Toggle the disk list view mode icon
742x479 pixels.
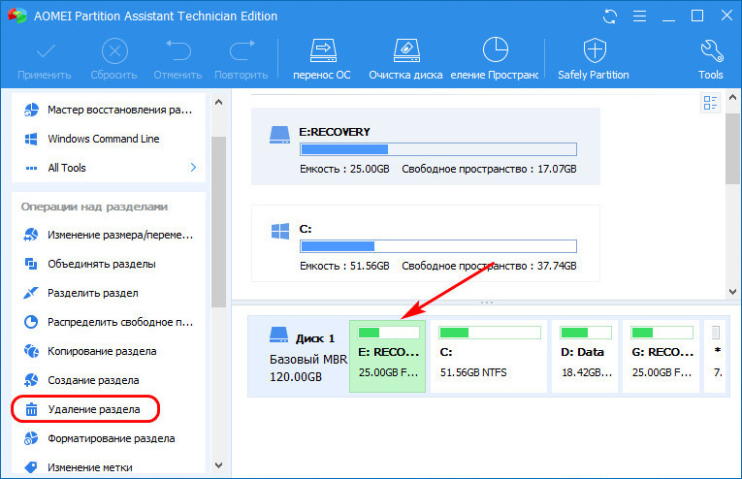tap(710, 103)
